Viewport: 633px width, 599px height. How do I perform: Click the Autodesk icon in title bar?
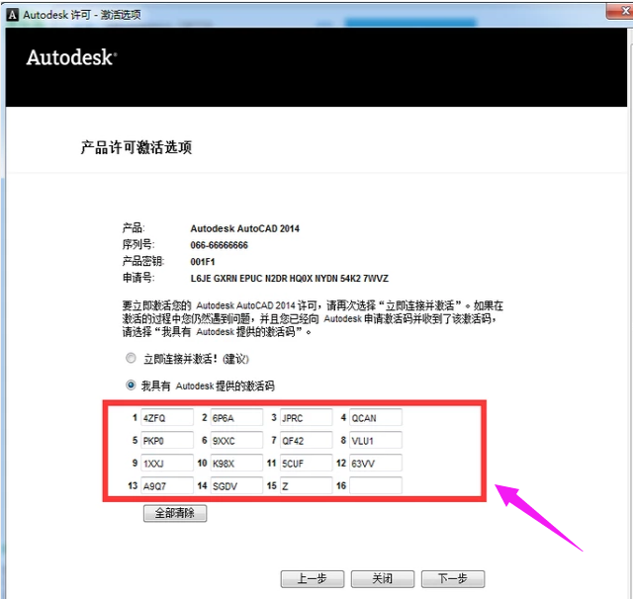click(13, 12)
